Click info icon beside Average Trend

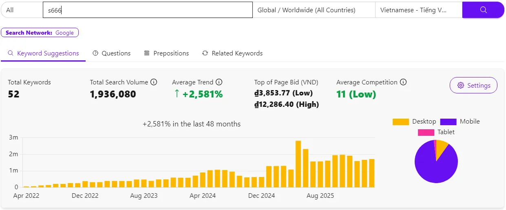point(219,82)
